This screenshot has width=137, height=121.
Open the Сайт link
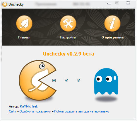(x=13, y=111)
